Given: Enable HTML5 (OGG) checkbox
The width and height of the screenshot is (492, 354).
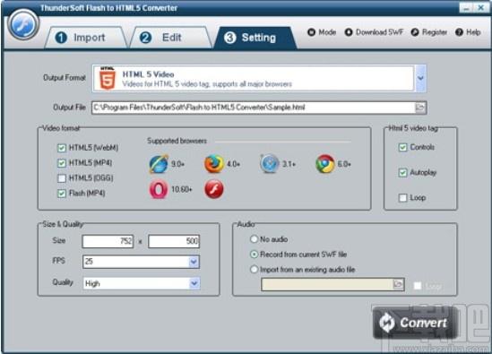Looking at the screenshot, I should coord(62,178).
